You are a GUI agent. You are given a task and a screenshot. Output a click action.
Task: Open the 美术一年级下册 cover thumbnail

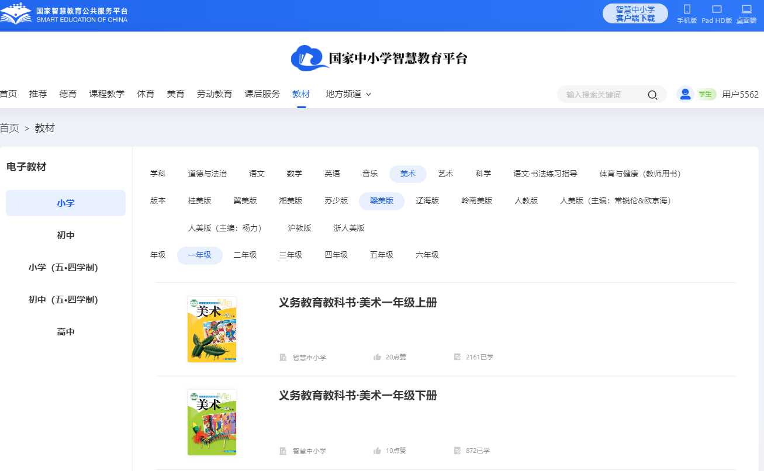pyautogui.click(x=212, y=422)
